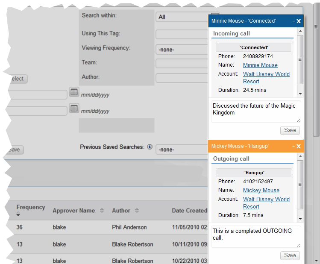Viewport: 320px width, 264px height.
Task: Click the Mickey panel scrollbar thumb
Action: pyautogui.click(x=300, y=185)
